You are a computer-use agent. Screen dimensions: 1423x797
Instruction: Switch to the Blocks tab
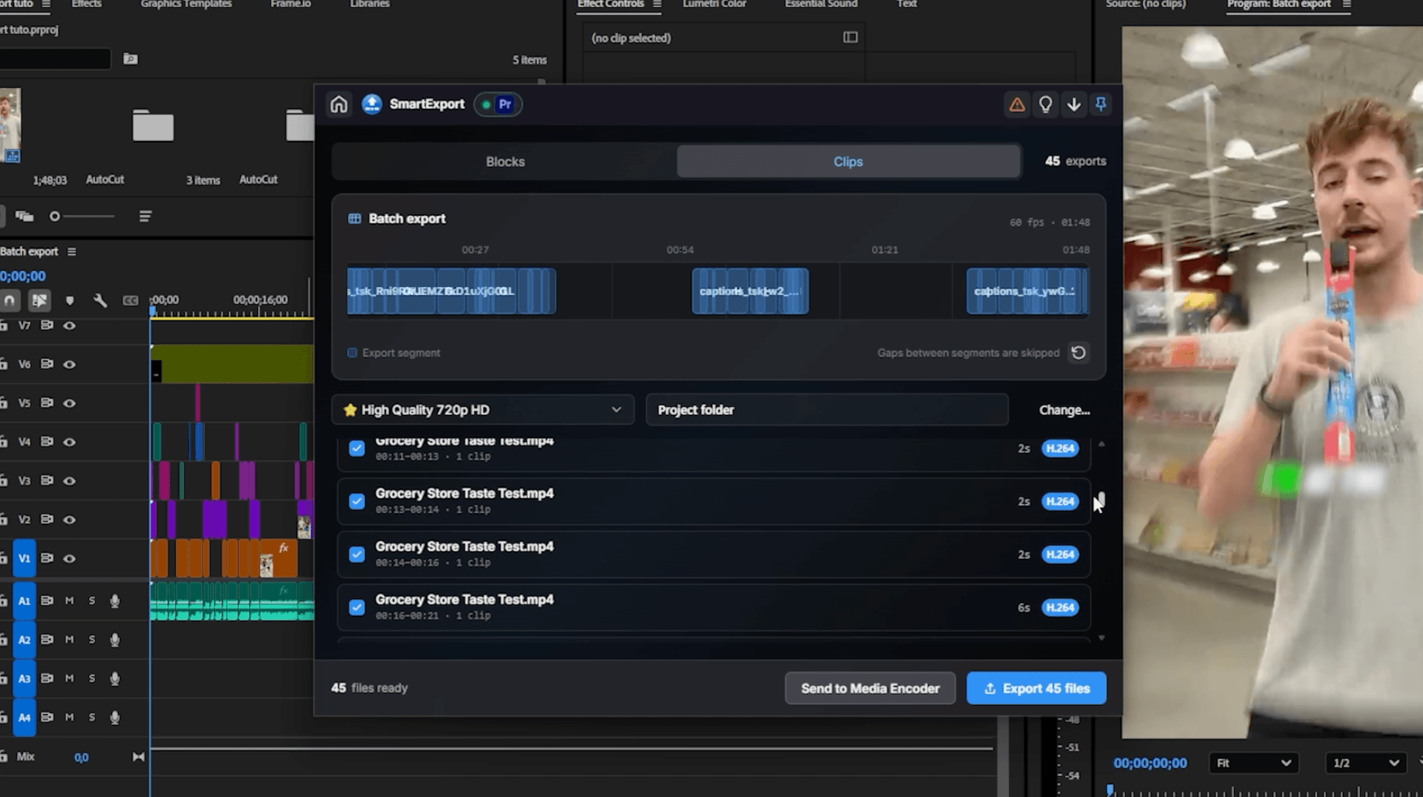505,162
